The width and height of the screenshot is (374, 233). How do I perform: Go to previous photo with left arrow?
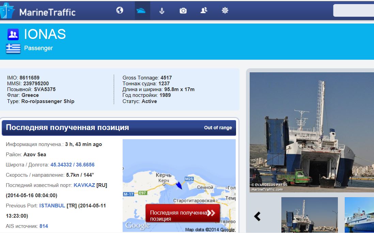coord(257,216)
